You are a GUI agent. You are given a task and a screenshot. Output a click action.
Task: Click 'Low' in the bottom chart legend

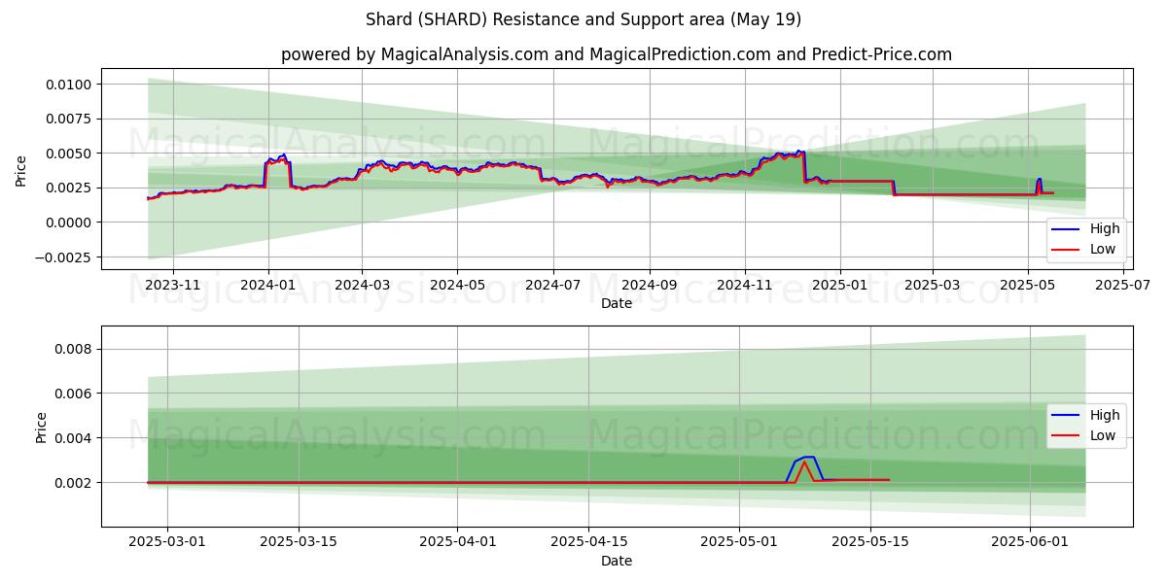pyautogui.click(x=1104, y=435)
